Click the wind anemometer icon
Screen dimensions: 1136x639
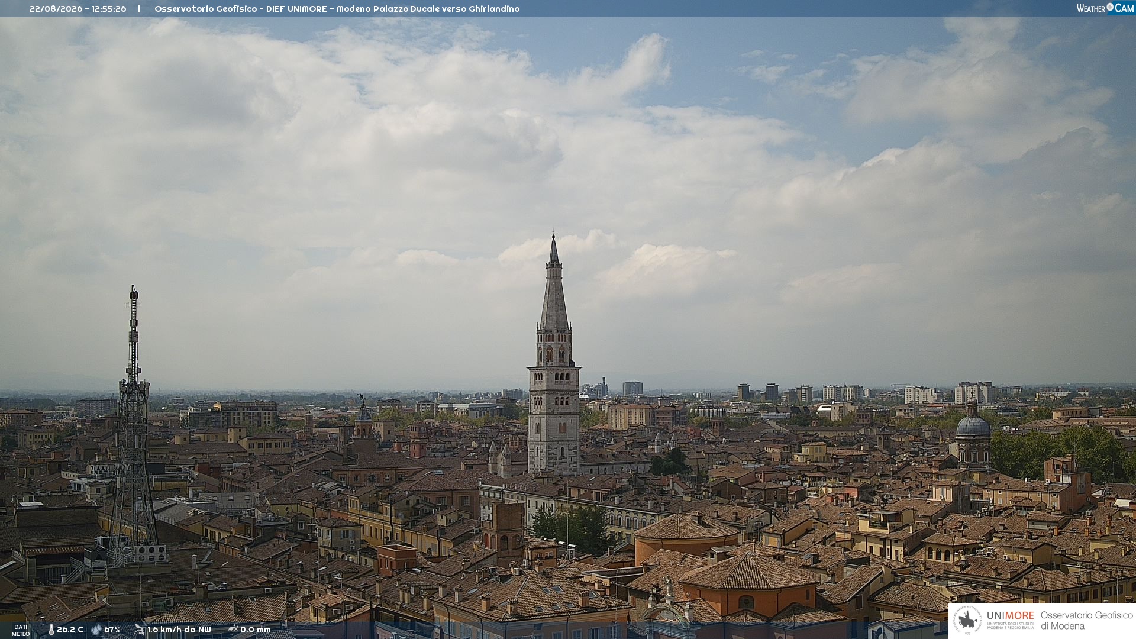click(140, 630)
